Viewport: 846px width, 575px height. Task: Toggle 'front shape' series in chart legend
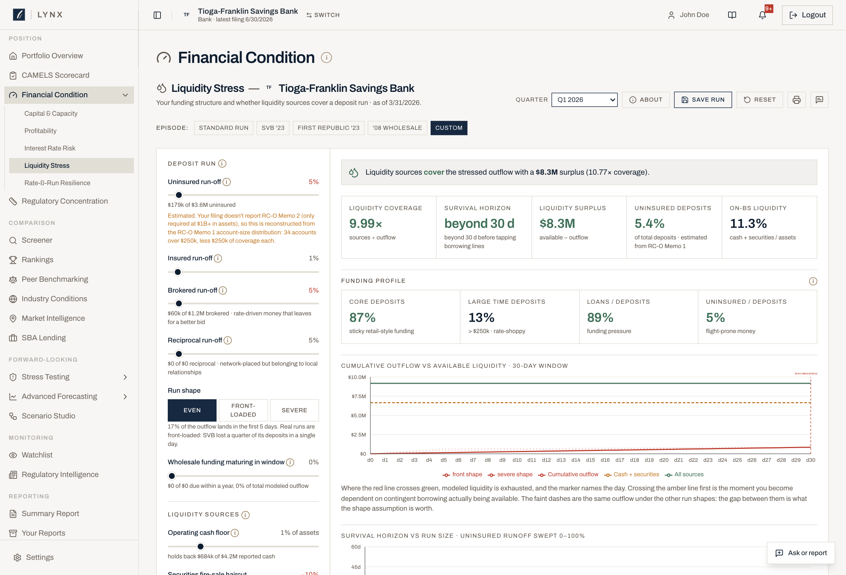[462, 474]
